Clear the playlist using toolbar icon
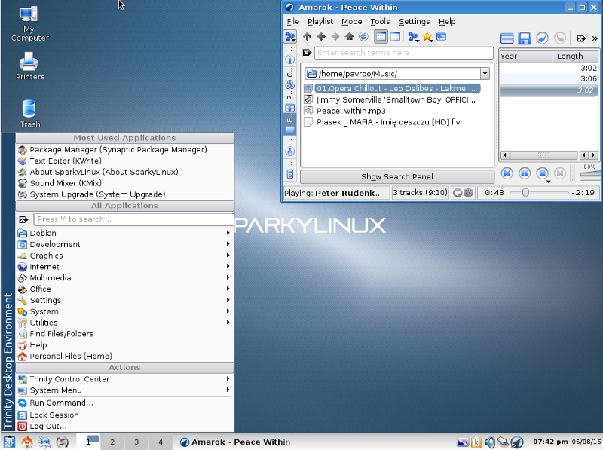 [507, 38]
